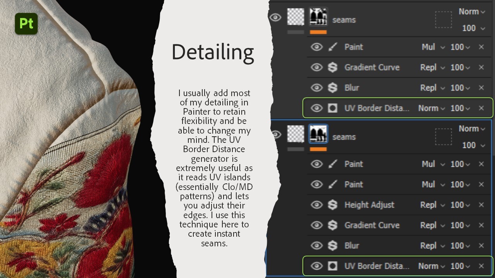
Task: Open the Repl blending dropdown for Height Adjust
Action: (x=433, y=205)
